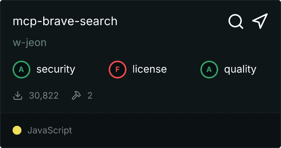Click the "quality" label text
The height and width of the screenshot is (148, 281).
pos(240,69)
